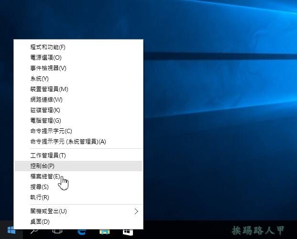Open File Explorer taskbar icon
This screenshot has height=239, width=297.
coord(104,232)
